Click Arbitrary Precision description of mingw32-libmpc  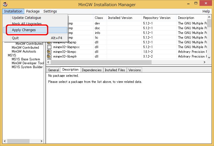(193, 52)
